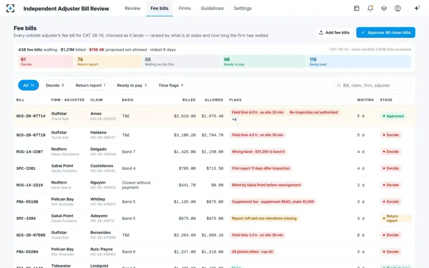The width and height of the screenshot is (429, 268).
Task: Open the user profile icon
Action: point(398,8)
